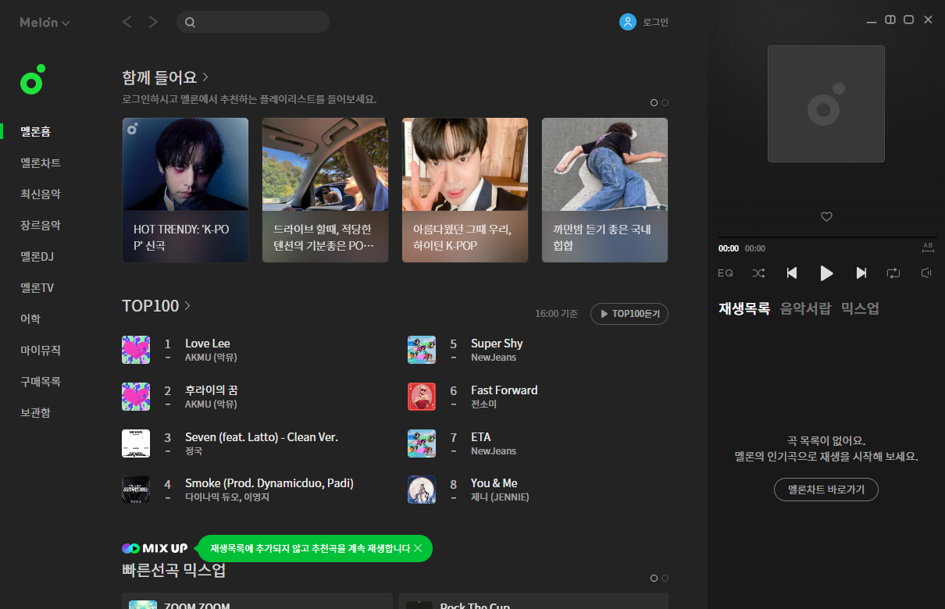Image resolution: width=945 pixels, height=609 pixels.
Task: Mute audio with the speaker icon
Action: point(925,272)
